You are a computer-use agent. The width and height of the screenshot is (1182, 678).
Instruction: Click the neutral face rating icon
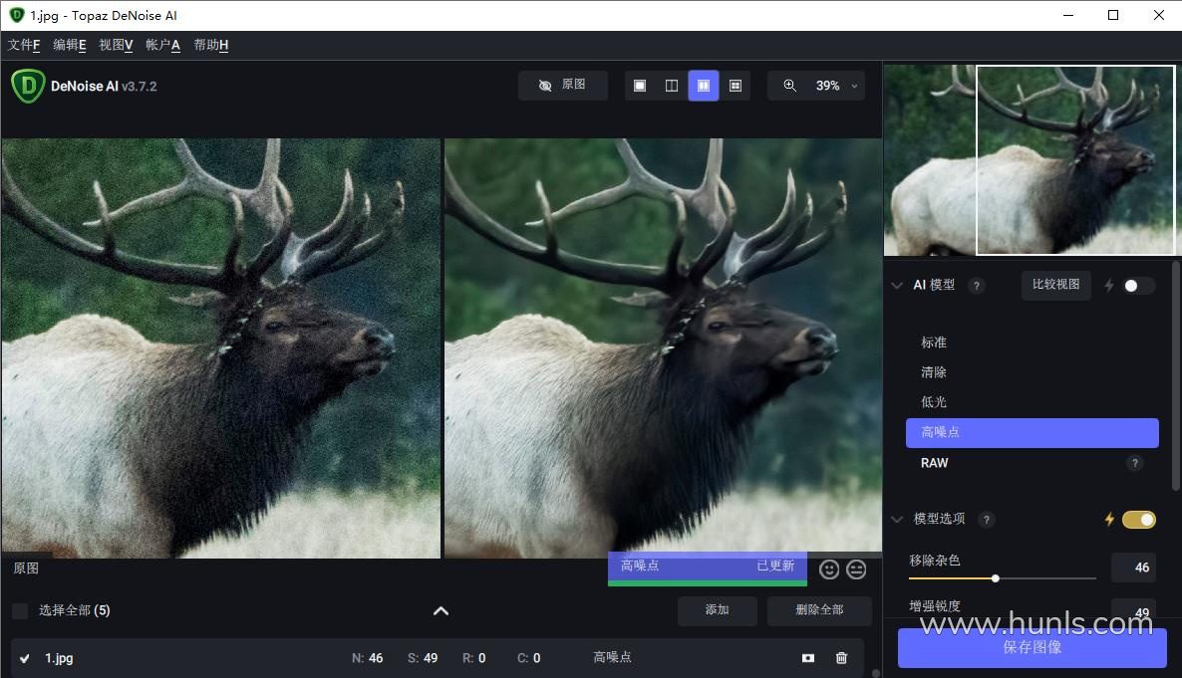(856, 569)
